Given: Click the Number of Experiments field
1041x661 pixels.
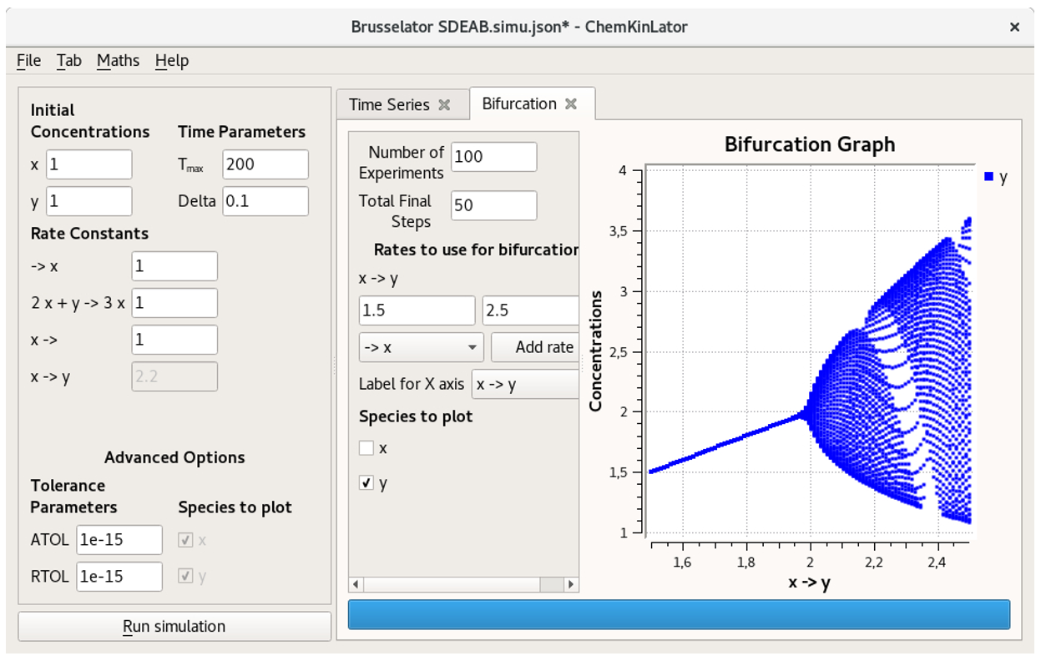Looking at the screenshot, I should pos(493,156).
